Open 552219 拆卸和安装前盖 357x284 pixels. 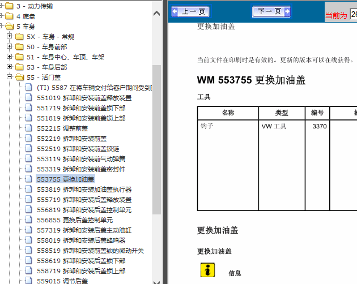(72, 139)
